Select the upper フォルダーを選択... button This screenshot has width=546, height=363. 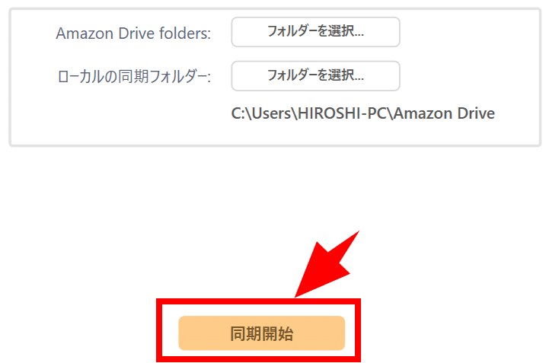pyautogui.click(x=315, y=32)
